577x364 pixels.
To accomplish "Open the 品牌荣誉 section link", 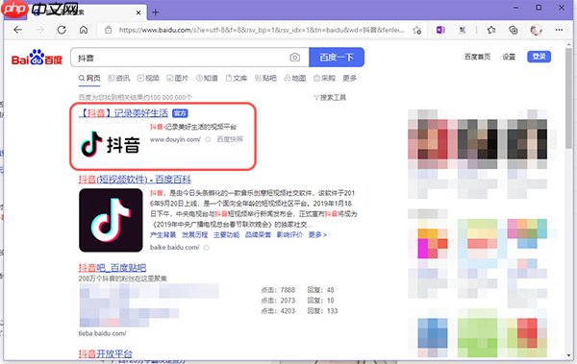I will 258,235.
